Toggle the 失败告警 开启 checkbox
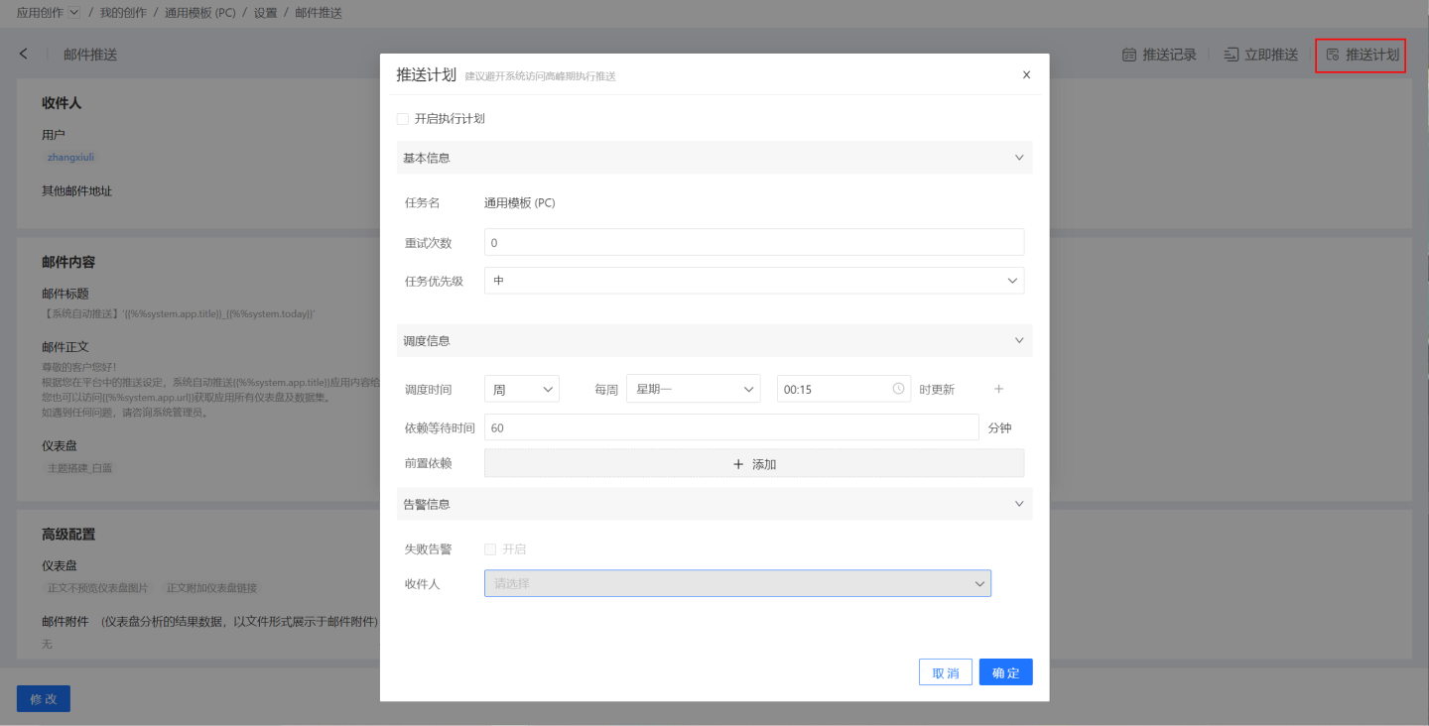The height and width of the screenshot is (726, 1429). click(x=490, y=549)
